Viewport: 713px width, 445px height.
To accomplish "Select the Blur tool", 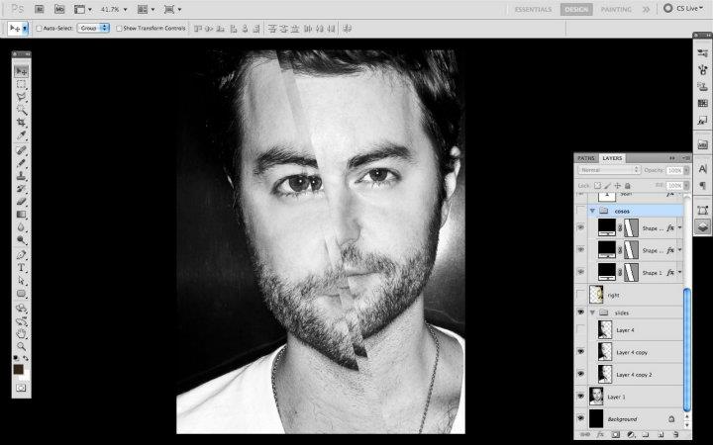I will point(22,226).
